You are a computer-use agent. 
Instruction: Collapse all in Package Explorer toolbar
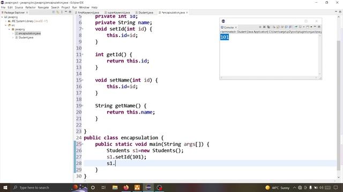click(x=54, y=12)
